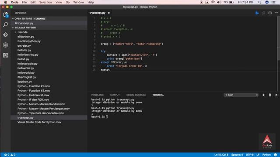Open the Window menu
280x157 pixels.
click(x=79, y=2)
